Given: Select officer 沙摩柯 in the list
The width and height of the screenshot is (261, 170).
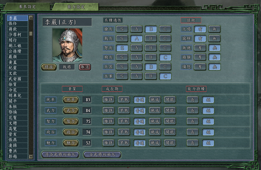Looking at the screenshot, I should click(17, 34).
